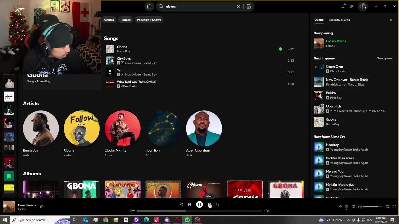Open the mini player
The image size is (399, 224).
pos(388,207)
